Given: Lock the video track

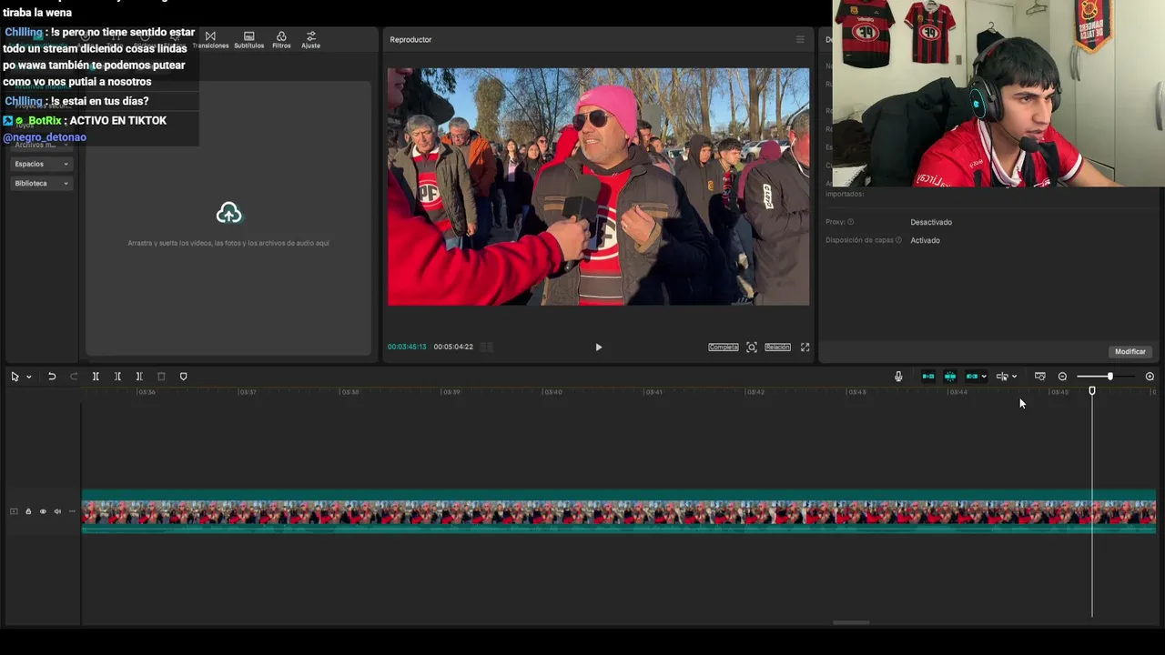Looking at the screenshot, I should tap(28, 511).
